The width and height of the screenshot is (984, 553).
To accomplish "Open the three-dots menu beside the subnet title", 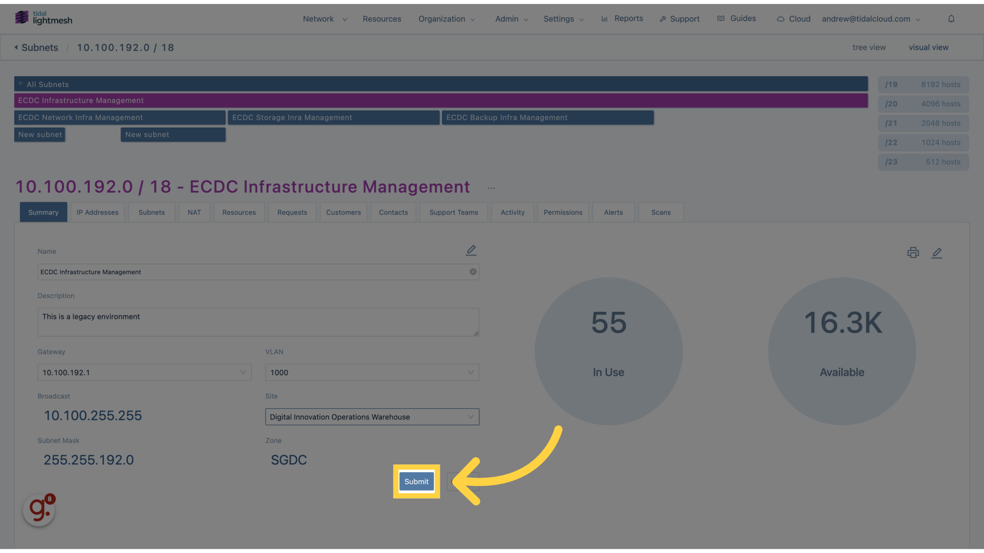I will (x=491, y=188).
